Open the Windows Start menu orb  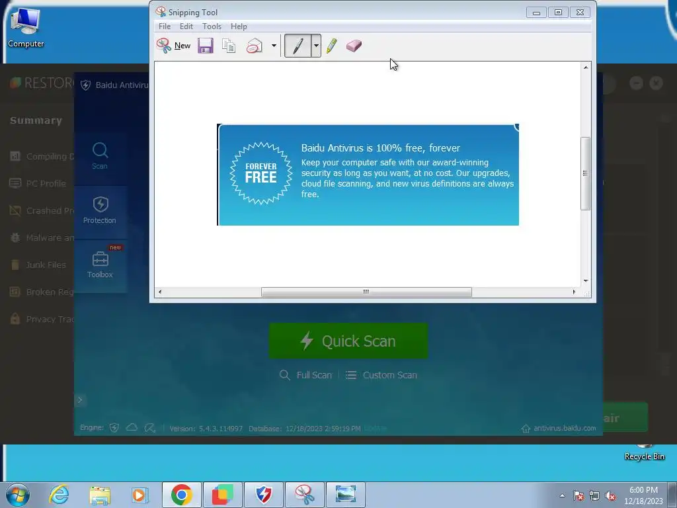[x=18, y=495]
